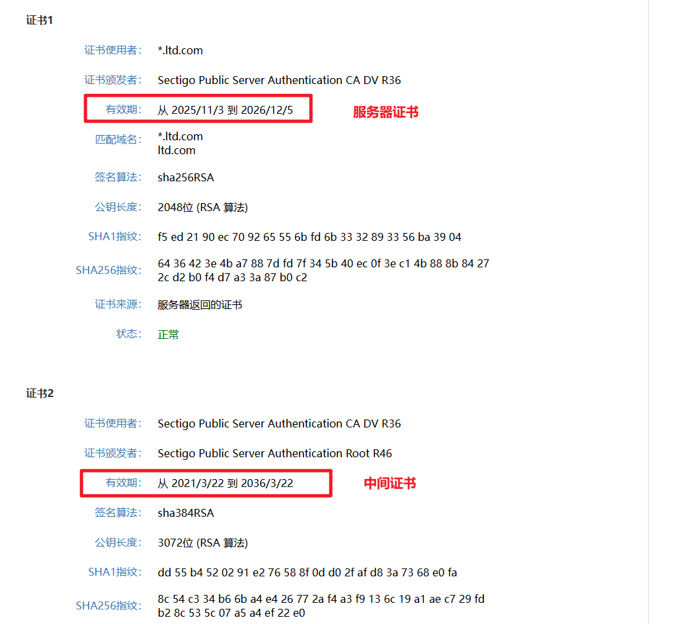Click the 证书2 heading
689x624 pixels.
[x=40, y=393]
